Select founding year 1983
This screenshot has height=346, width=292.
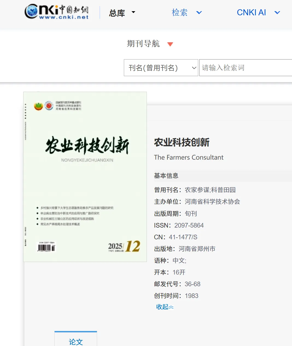(192, 296)
